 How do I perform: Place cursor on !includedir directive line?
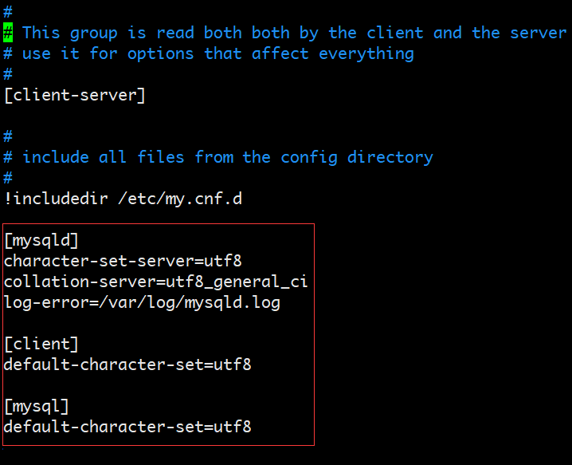123,199
